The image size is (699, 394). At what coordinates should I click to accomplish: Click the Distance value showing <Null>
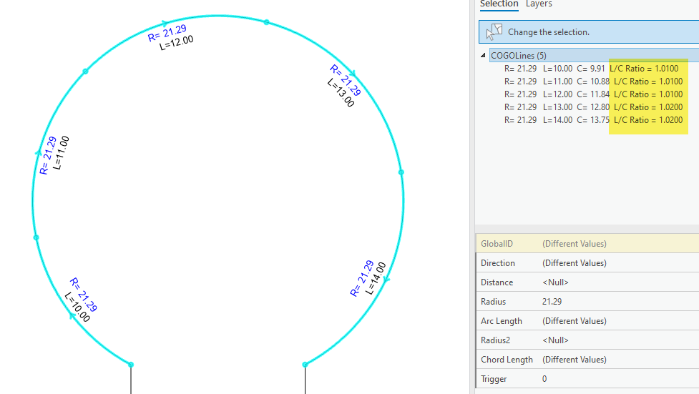pos(555,282)
